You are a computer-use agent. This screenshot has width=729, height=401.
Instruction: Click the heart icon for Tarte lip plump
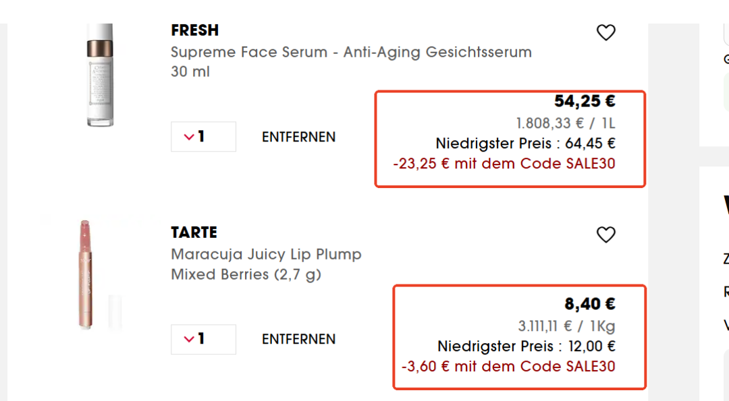coord(605,235)
